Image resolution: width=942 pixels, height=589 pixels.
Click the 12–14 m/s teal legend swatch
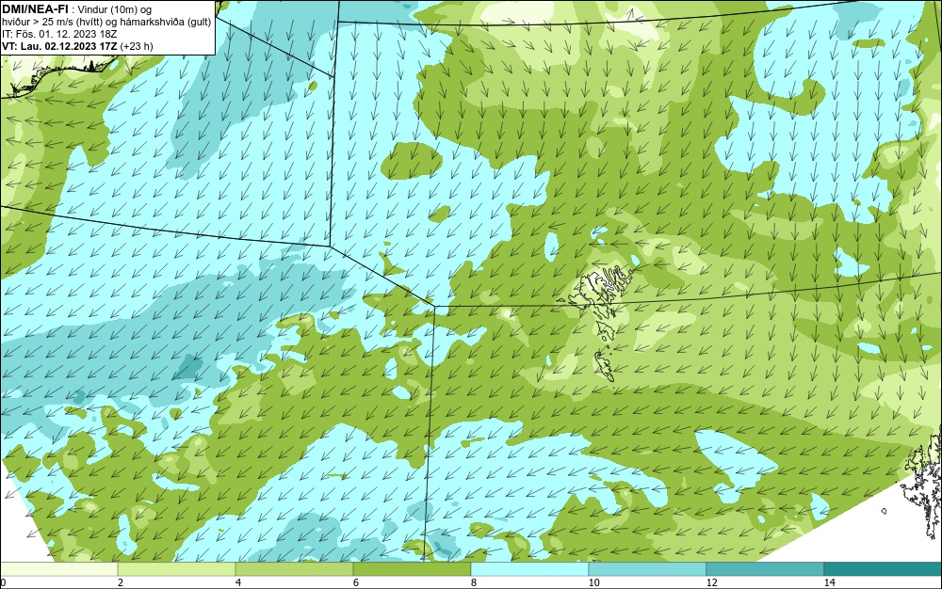point(765,569)
